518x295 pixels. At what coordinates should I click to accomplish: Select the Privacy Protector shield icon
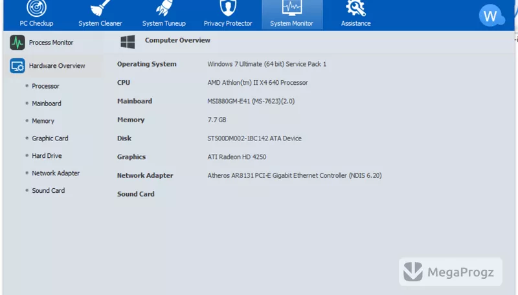[228, 8]
